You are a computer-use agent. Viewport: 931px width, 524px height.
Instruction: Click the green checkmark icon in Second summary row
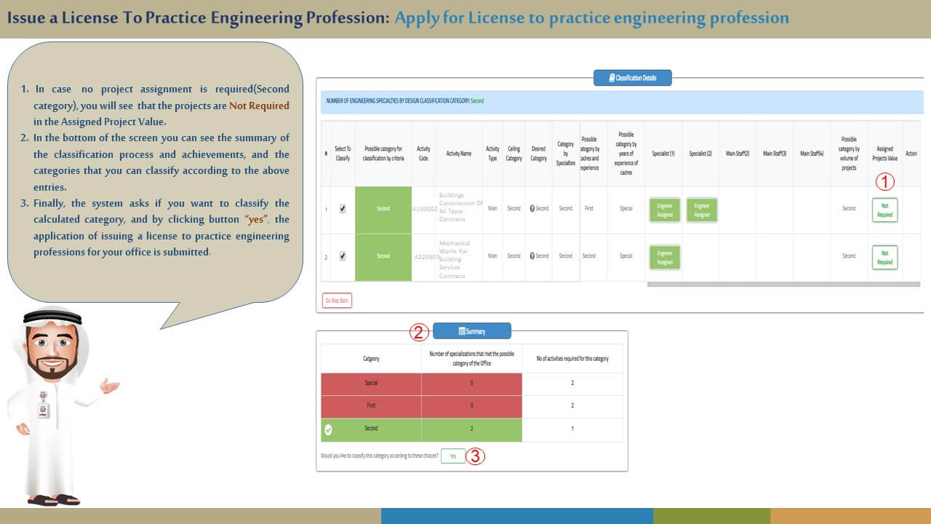point(328,429)
